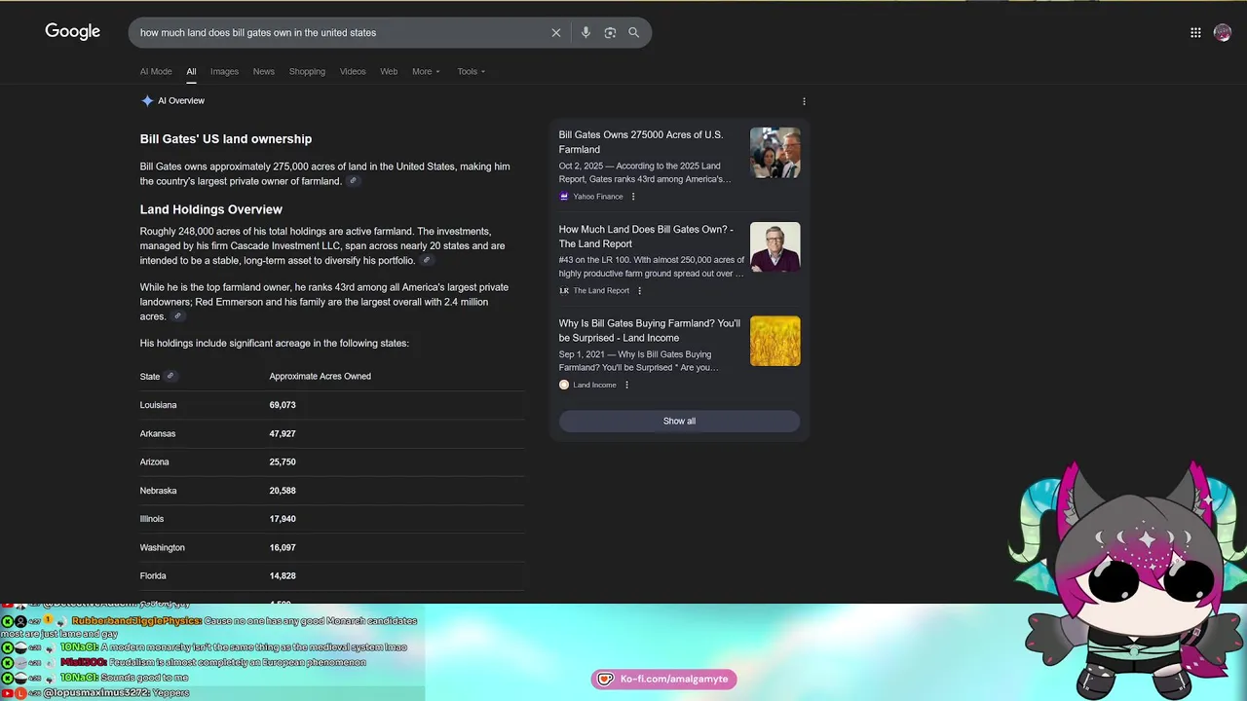Click the 'Land Holdings Overview' heading
Viewport: 1247px width, 701px height.
tap(210, 209)
